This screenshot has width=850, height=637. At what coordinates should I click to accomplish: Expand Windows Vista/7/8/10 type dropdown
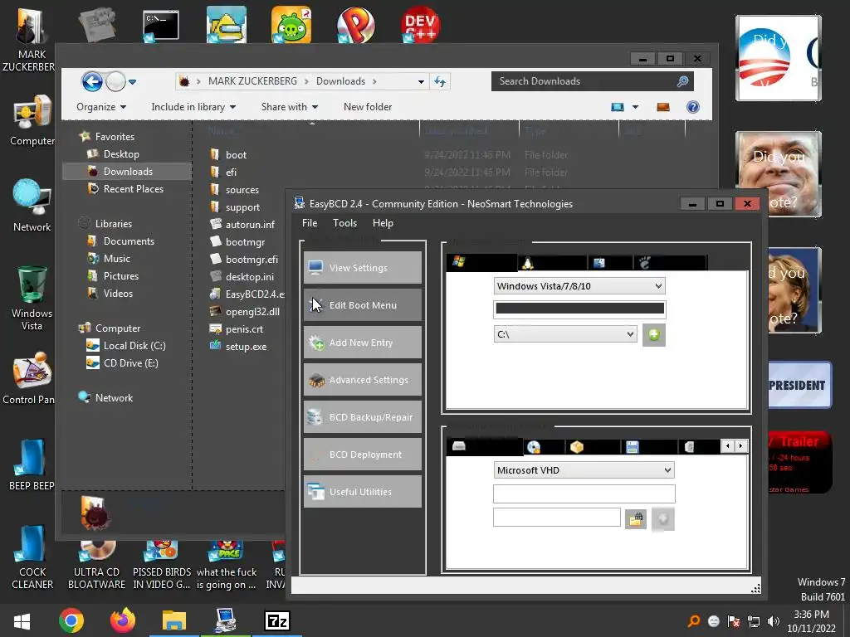(x=579, y=286)
